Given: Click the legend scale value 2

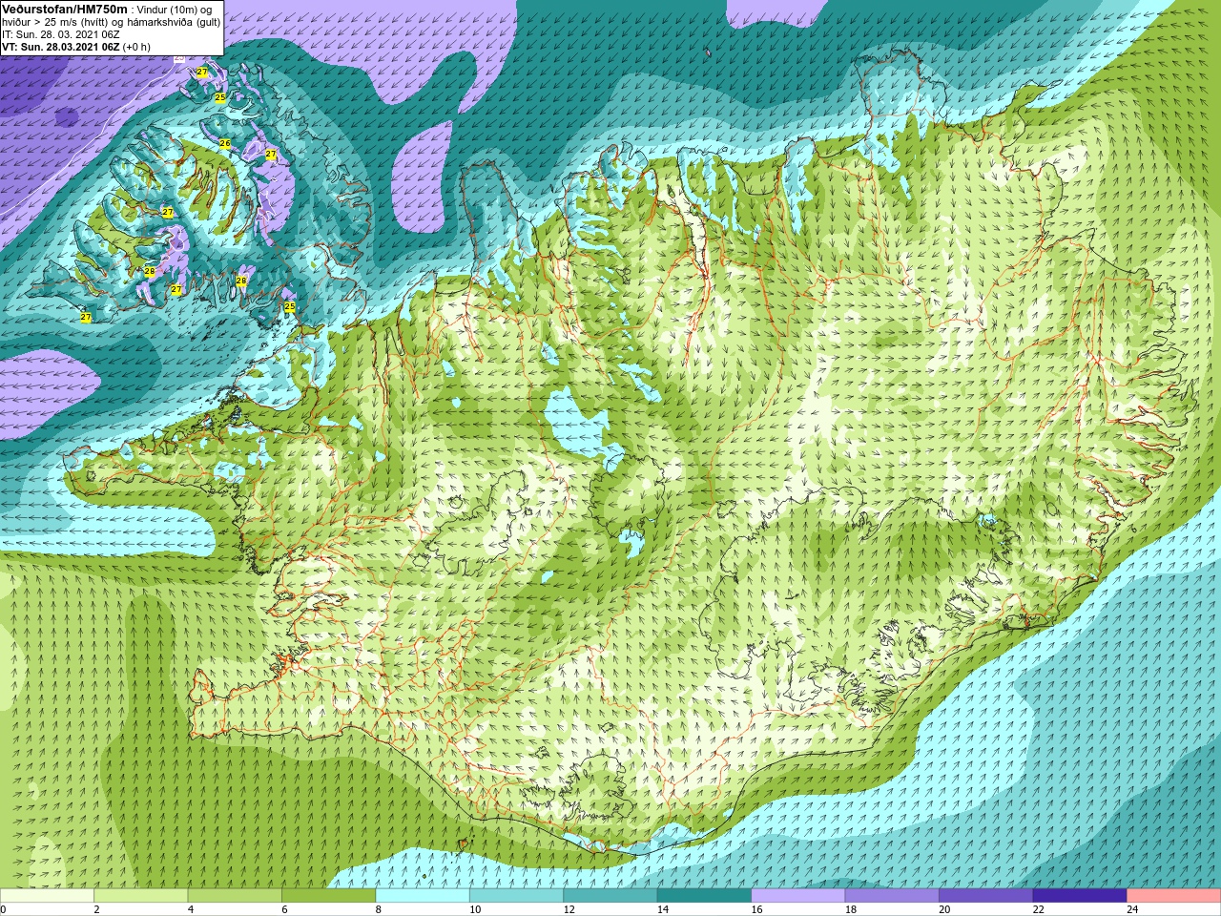Looking at the screenshot, I should 96,910.
